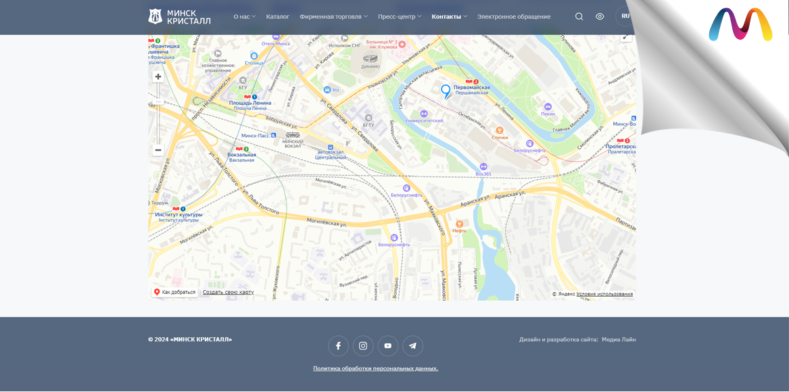
Task: Click the Xtz map marker
Action: point(328,90)
